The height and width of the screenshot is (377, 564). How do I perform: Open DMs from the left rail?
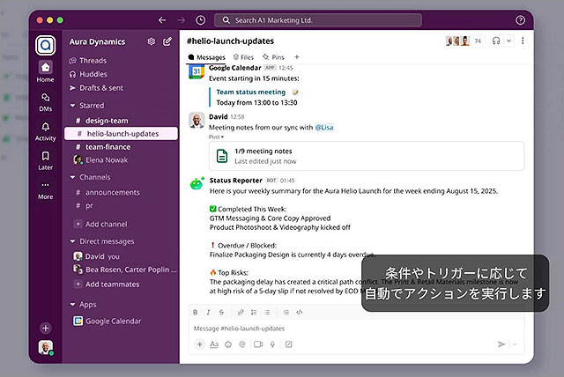[45, 99]
